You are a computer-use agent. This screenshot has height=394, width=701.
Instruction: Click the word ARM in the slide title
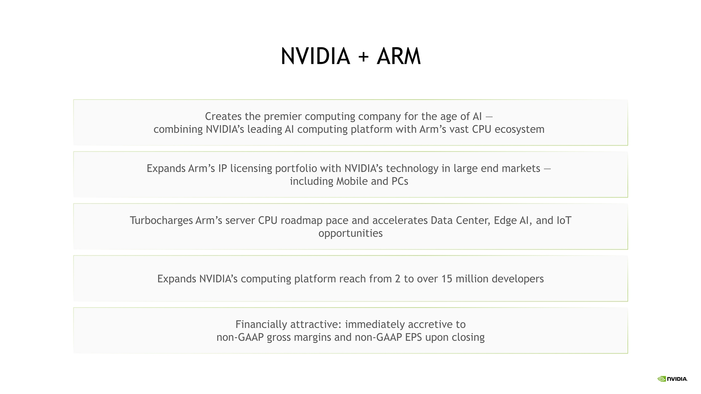click(399, 57)
